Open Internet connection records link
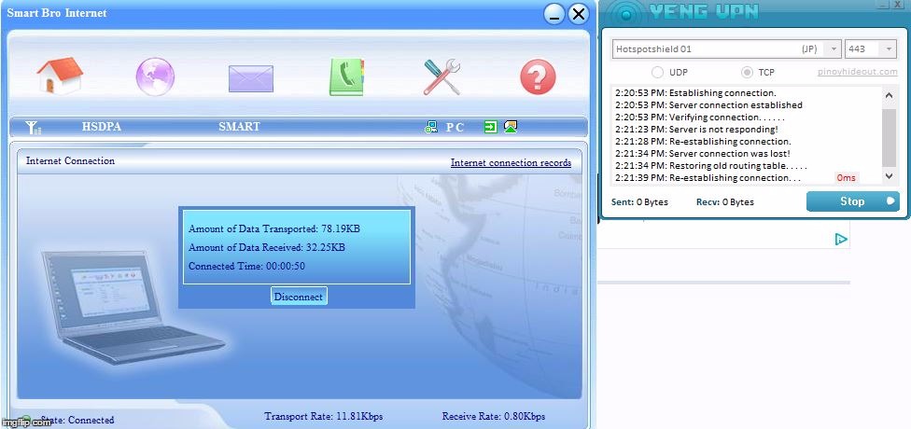 point(511,163)
